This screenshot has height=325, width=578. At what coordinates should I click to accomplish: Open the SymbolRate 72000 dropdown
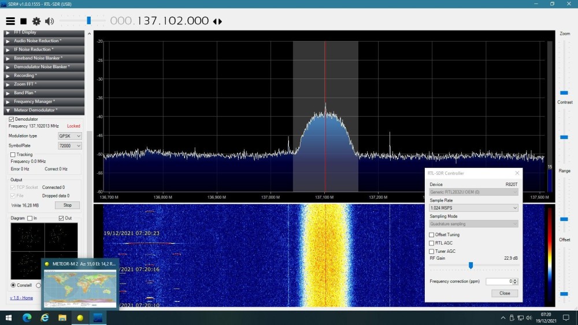(70, 145)
